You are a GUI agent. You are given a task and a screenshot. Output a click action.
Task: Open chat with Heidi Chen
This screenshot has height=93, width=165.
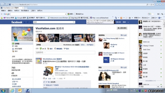coord(150,50)
